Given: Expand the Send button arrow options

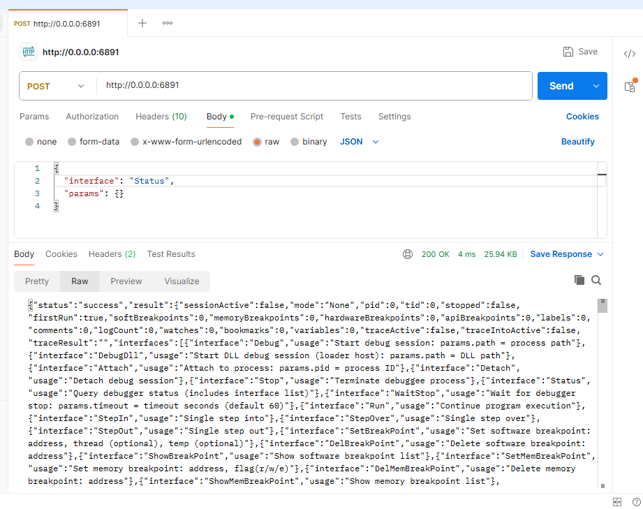Looking at the screenshot, I should pyautogui.click(x=596, y=86).
